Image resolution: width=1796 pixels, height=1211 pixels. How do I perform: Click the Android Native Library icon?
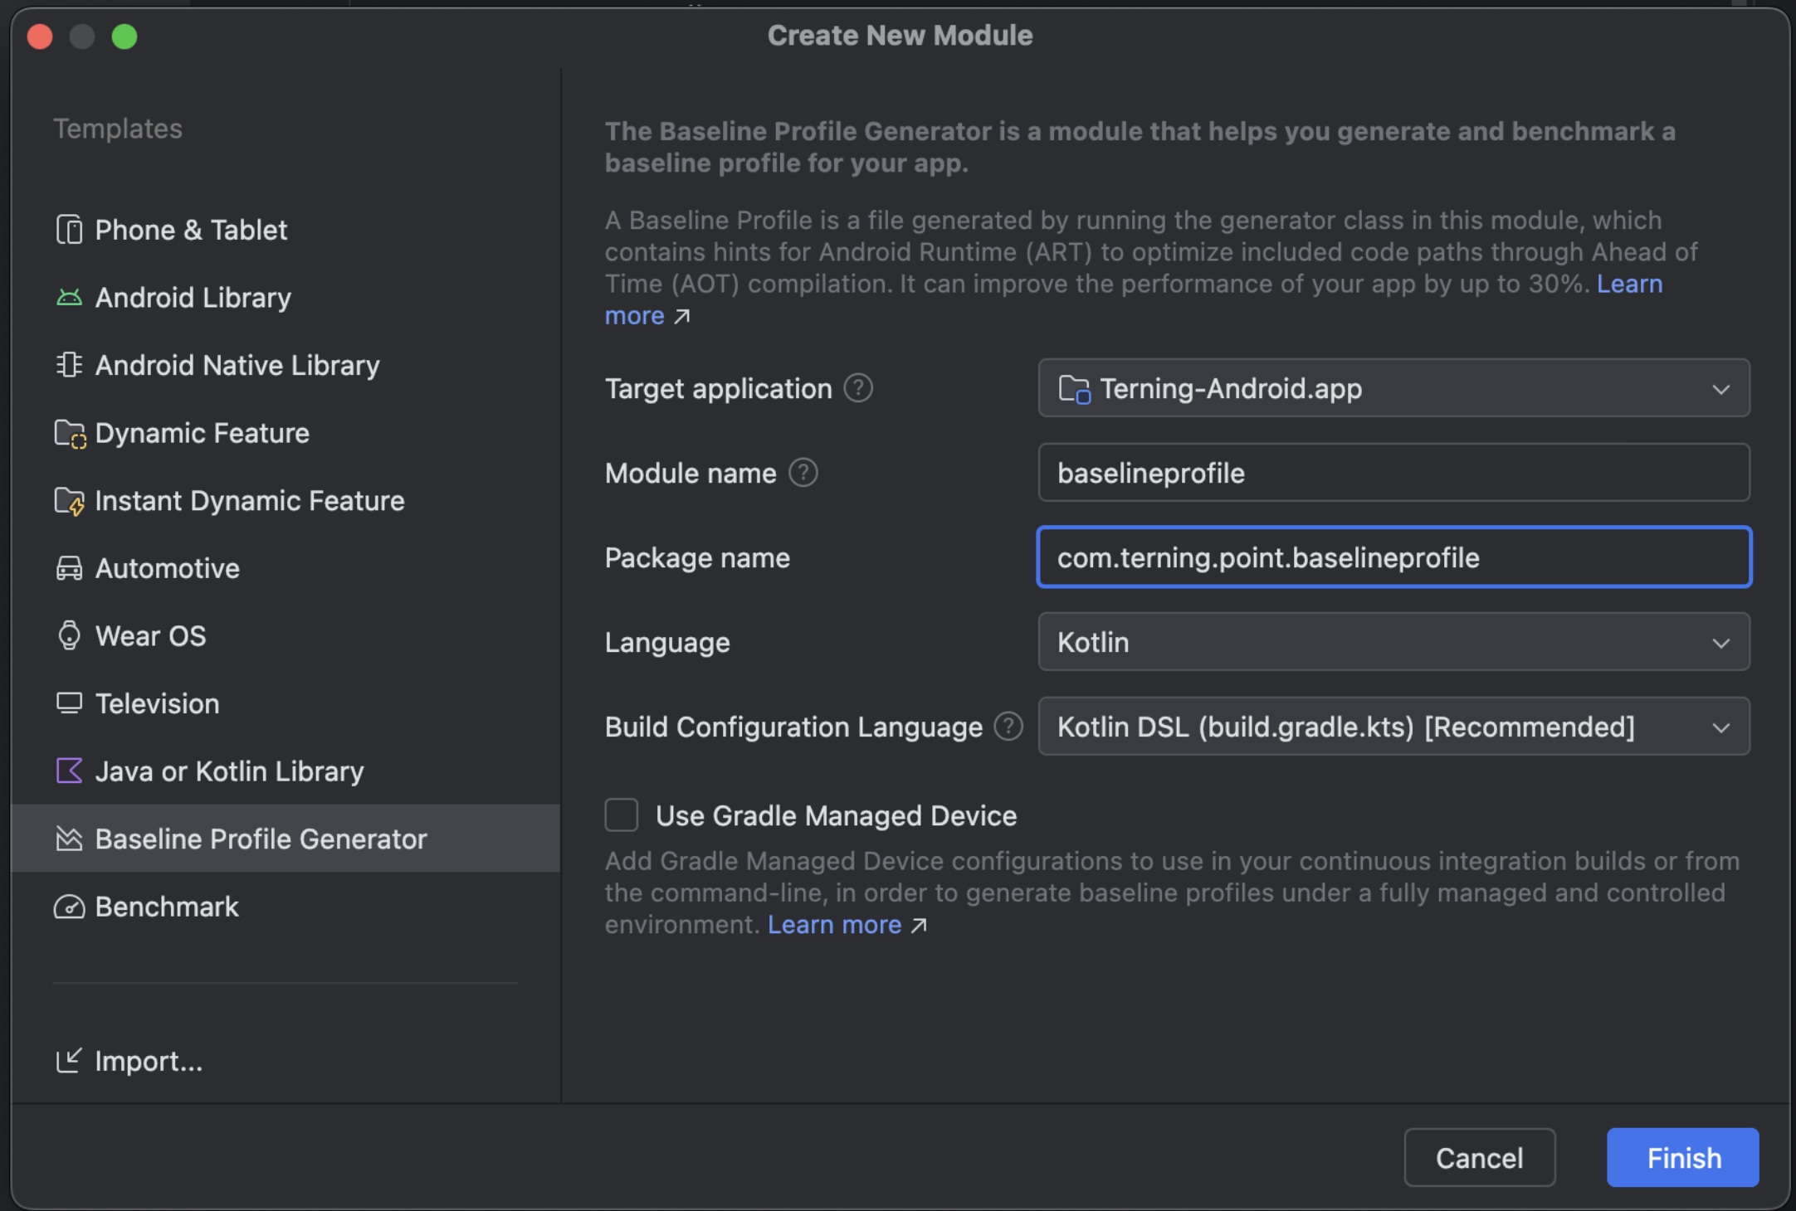click(x=69, y=365)
